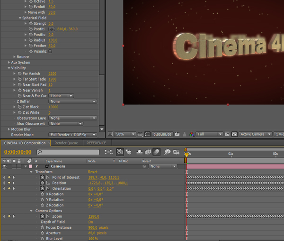The height and width of the screenshot is (241, 284).
Task: Open Obscuration Layer None dropdown
Action: [x=73, y=118]
